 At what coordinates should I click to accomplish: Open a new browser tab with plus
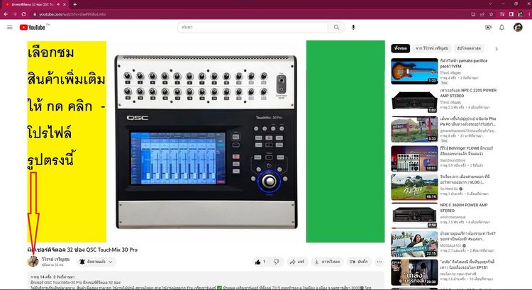click(74, 4)
